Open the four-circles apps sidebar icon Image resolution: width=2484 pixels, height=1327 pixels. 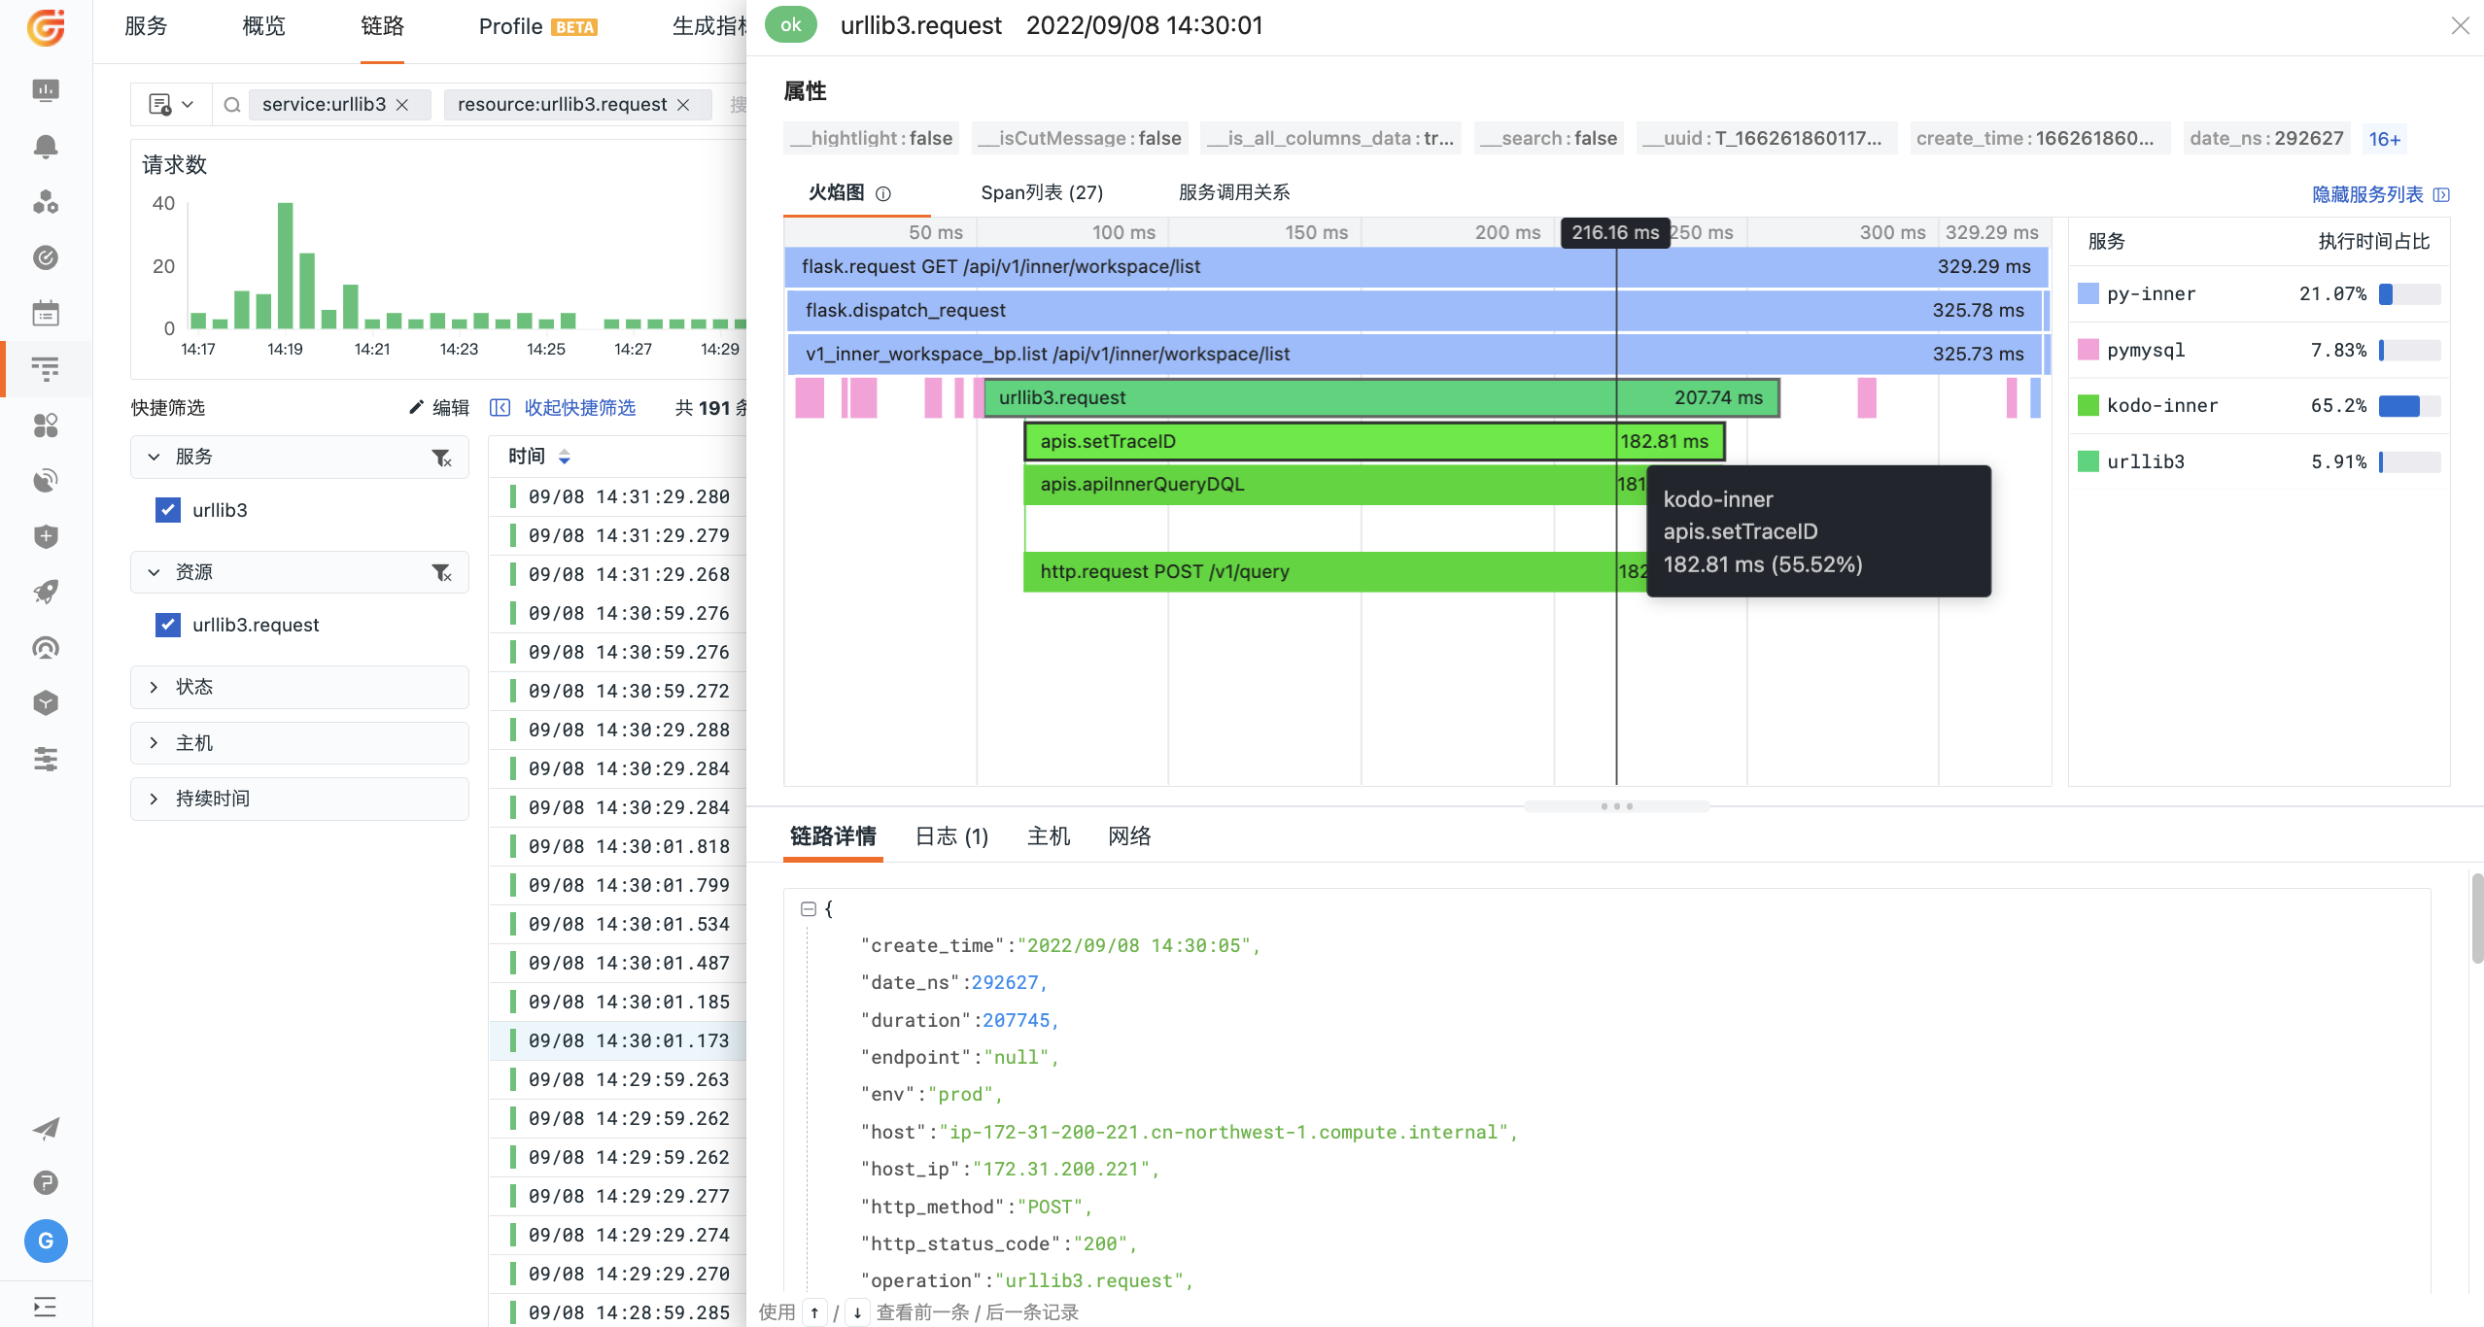tap(46, 425)
